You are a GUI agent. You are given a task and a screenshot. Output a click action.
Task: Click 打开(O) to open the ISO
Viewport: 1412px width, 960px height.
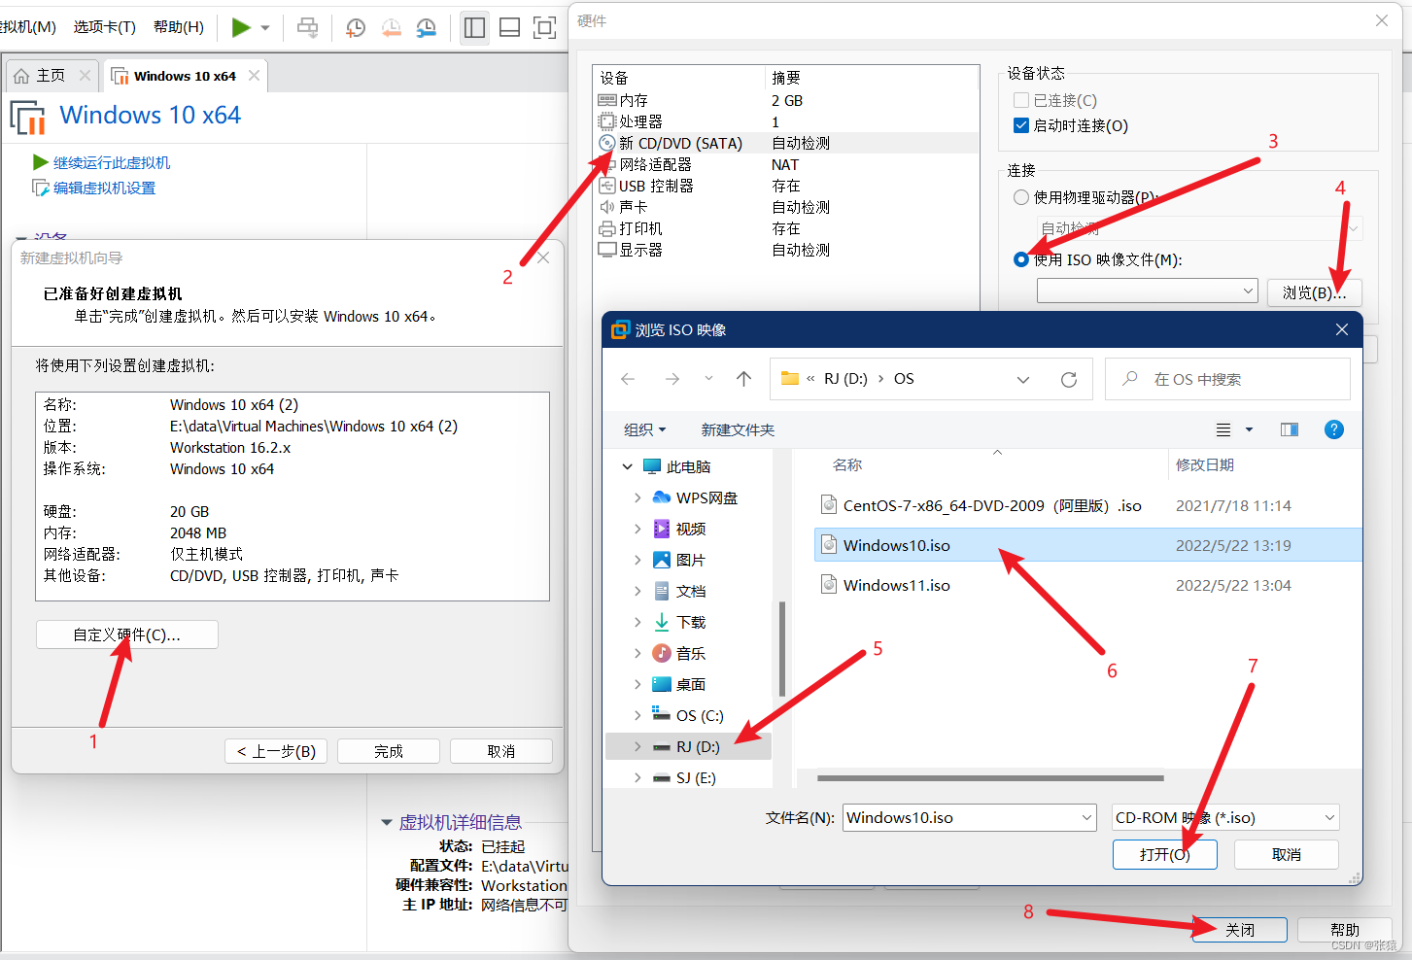point(1165,854)
